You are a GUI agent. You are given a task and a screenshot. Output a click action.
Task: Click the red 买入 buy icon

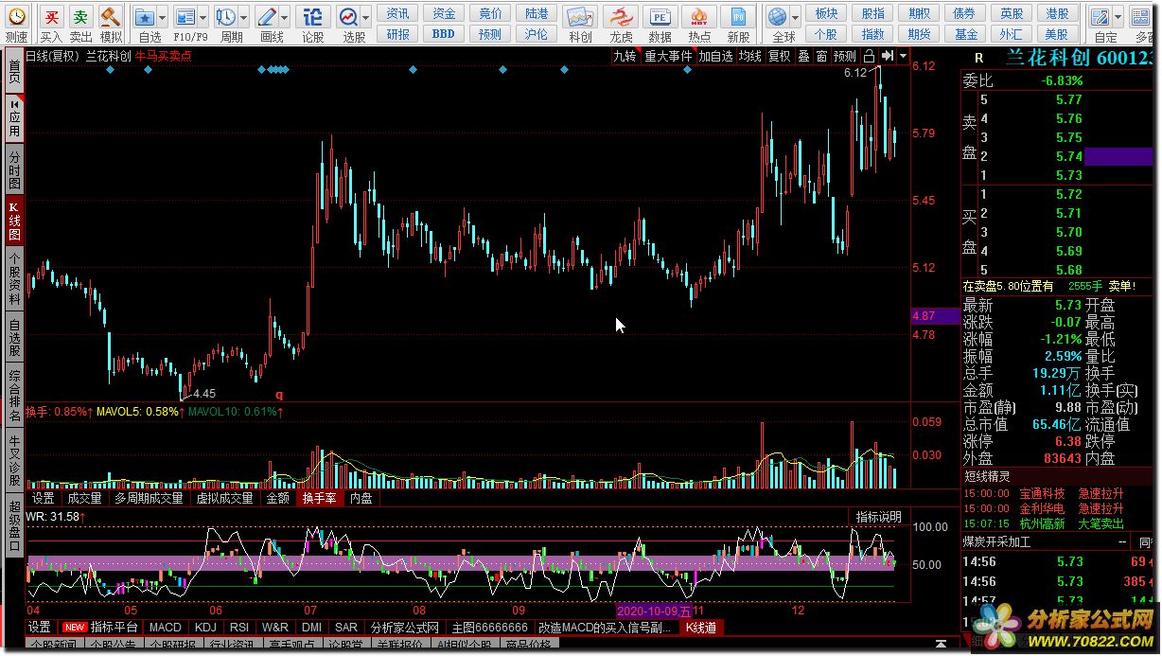(51, 17)
